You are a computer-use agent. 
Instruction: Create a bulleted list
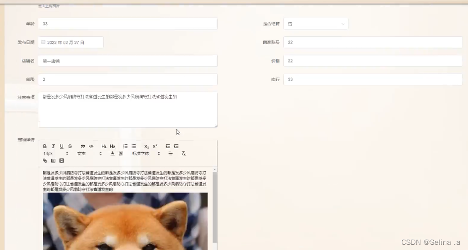point(134,146)
